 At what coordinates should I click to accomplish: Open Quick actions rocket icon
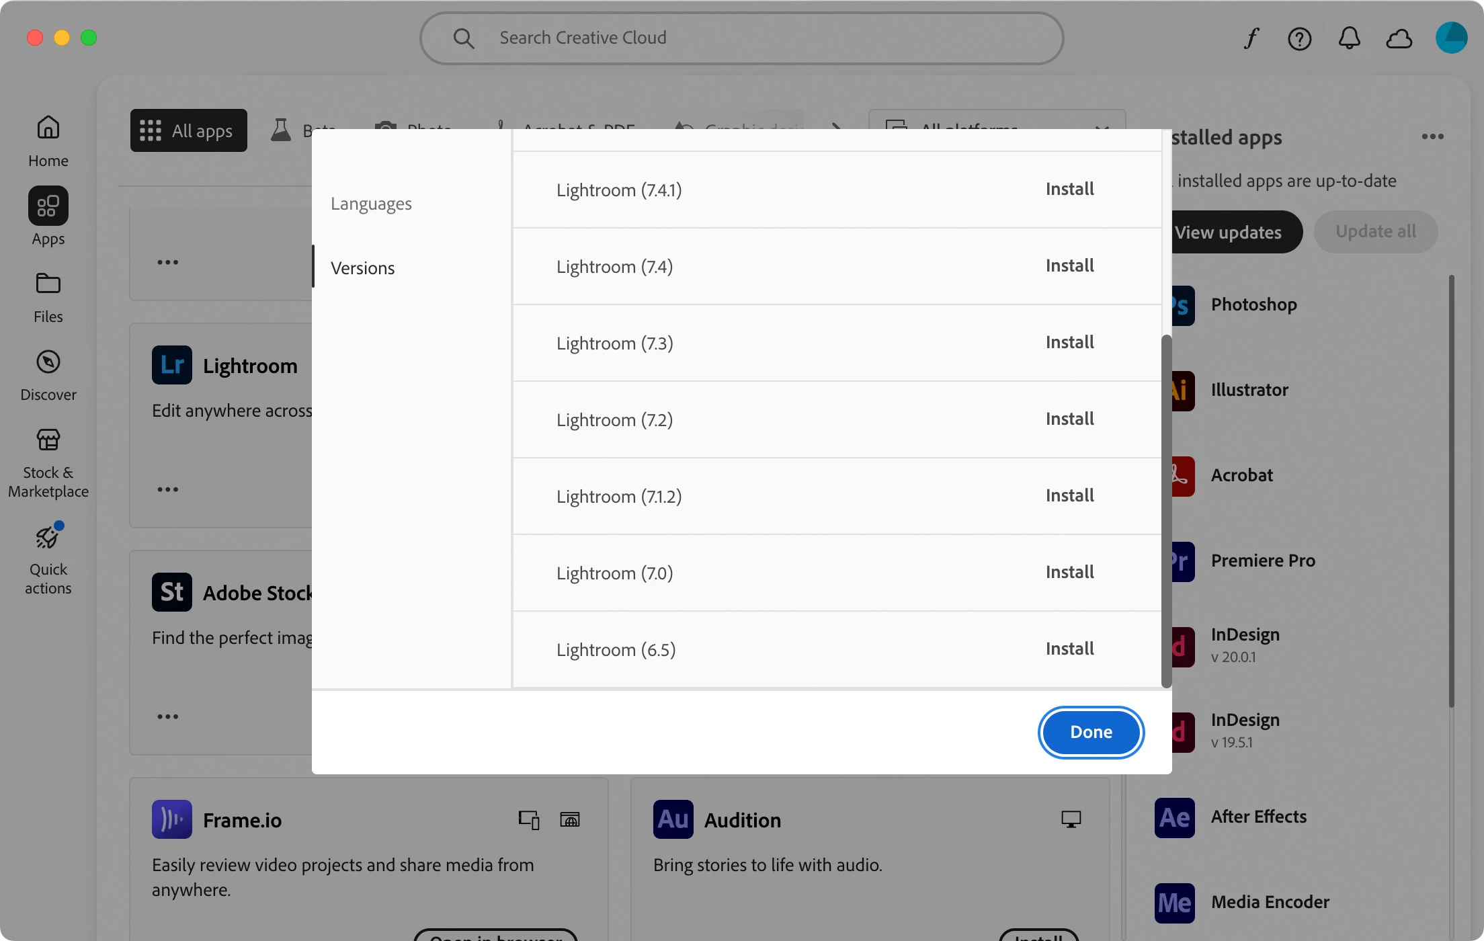[48, 538]
